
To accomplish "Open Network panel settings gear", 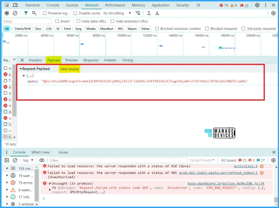I will 273,13.
